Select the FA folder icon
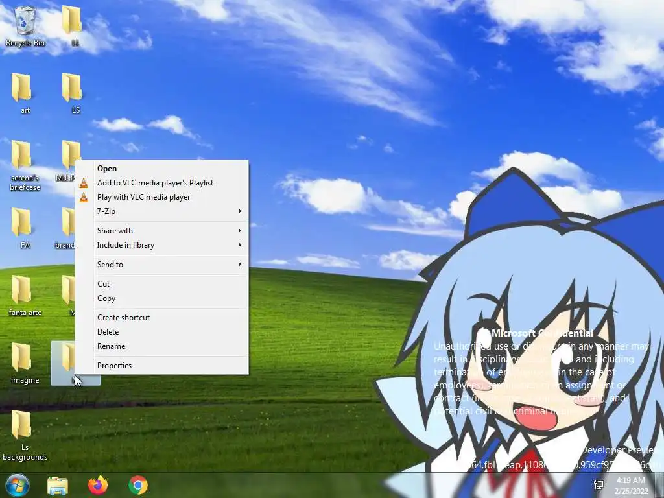The image size is (664, 498). 22,228
